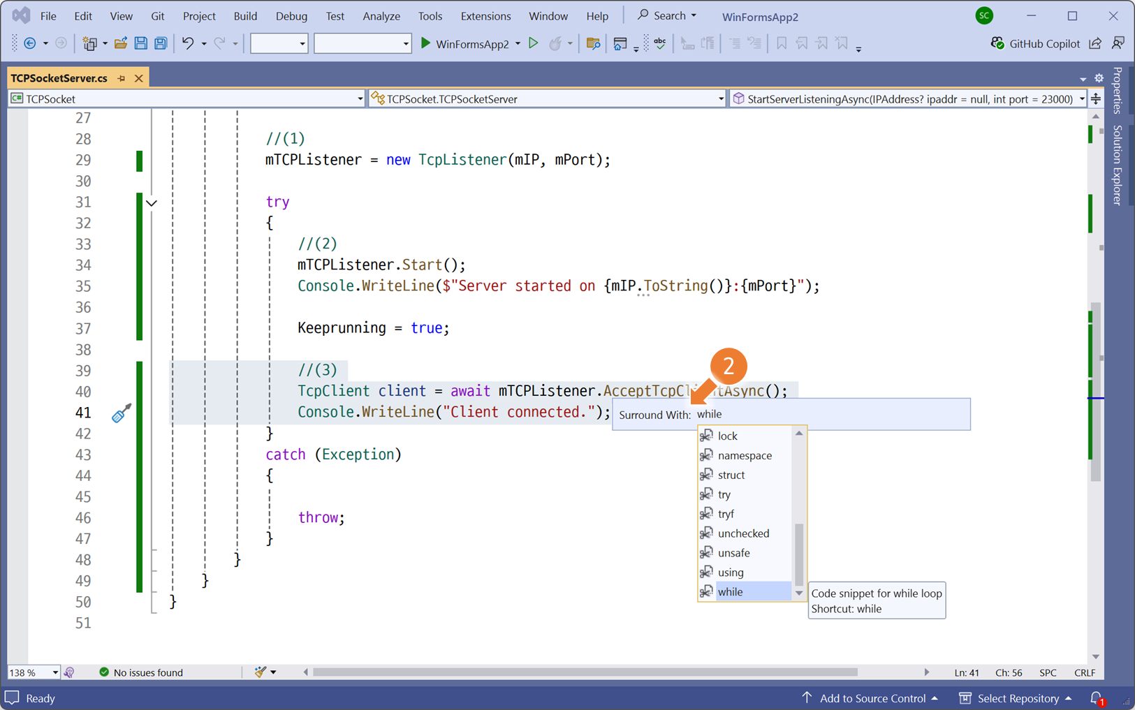The image size is (1135, 710).
Task: Open the Build menu
Action: (x=245, y=15)
